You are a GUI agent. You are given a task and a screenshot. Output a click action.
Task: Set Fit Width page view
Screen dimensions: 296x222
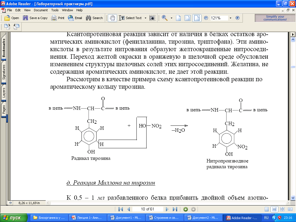coord(197,18)
